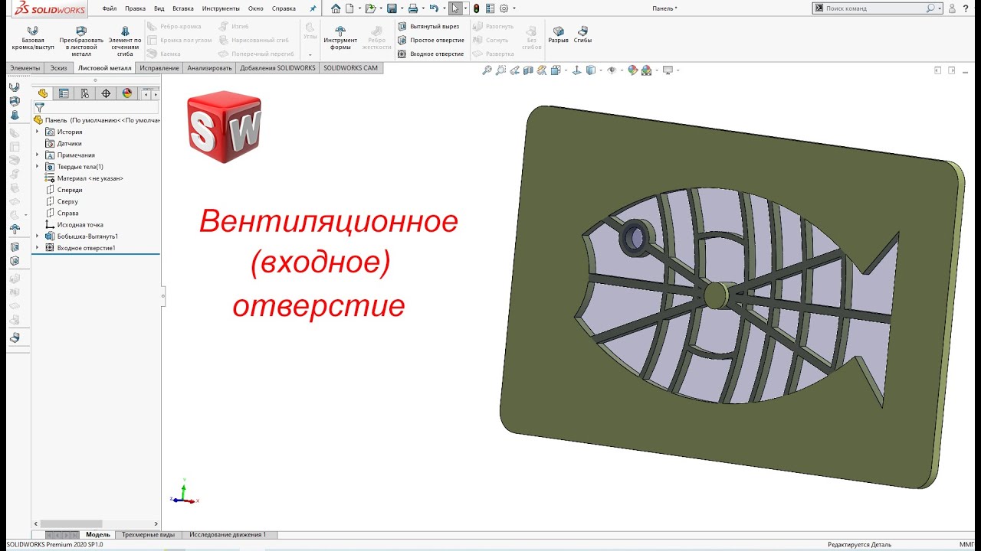Switch to the Анализировать tab
The height and width of the screenshot is (551, 981).
tap(210, 68)
